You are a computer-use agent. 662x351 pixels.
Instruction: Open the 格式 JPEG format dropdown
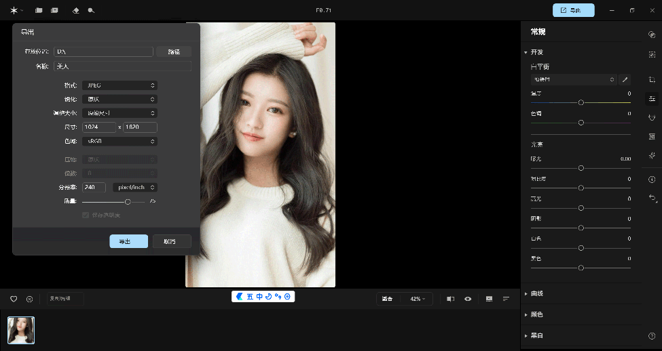[x=120, y=85]
